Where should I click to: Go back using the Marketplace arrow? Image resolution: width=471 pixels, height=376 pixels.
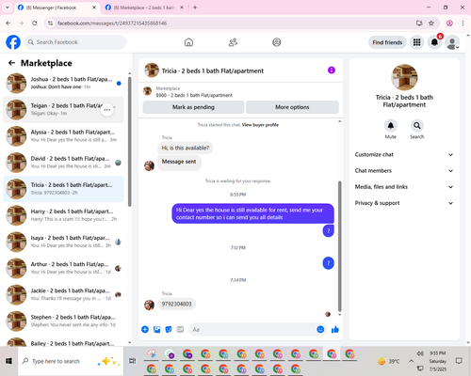coord(11,63)
